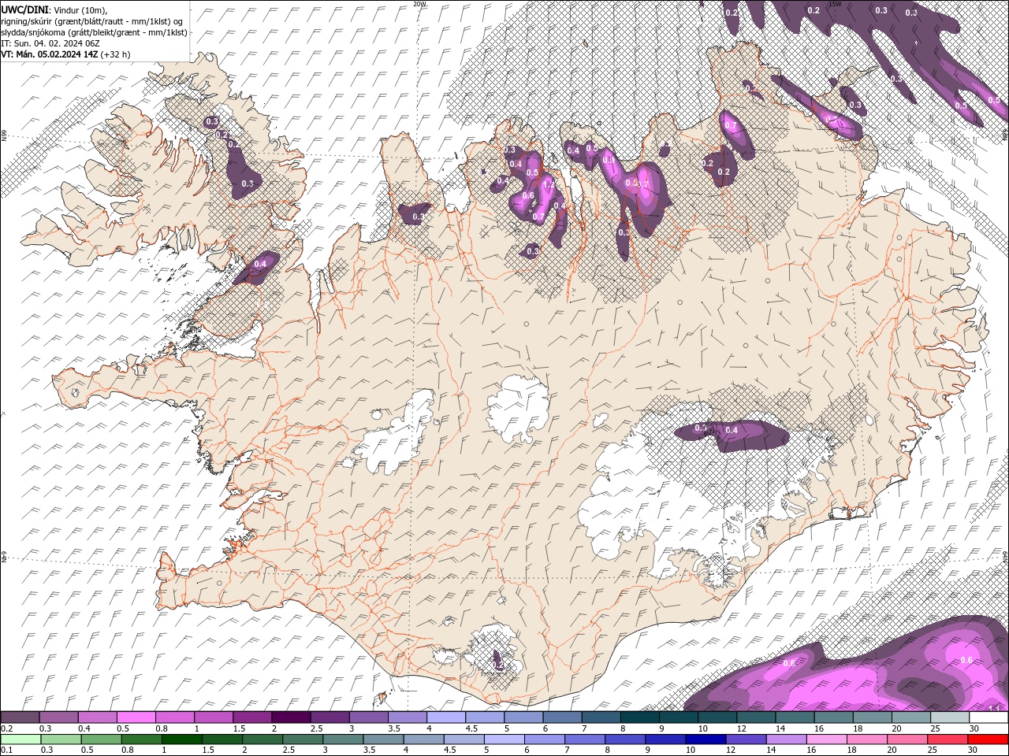1009x756 pixels.
Task: Pick the light pink swatch at 16, bottom row
Action: point(826,739)
